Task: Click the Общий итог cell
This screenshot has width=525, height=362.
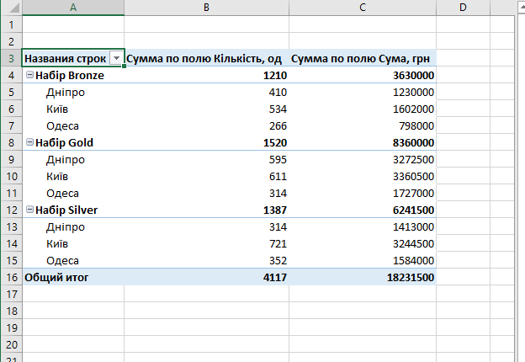Action: click(73, 277)
